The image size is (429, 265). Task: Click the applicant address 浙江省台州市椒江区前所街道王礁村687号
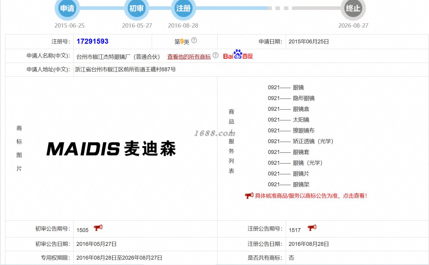pos(125,69)
